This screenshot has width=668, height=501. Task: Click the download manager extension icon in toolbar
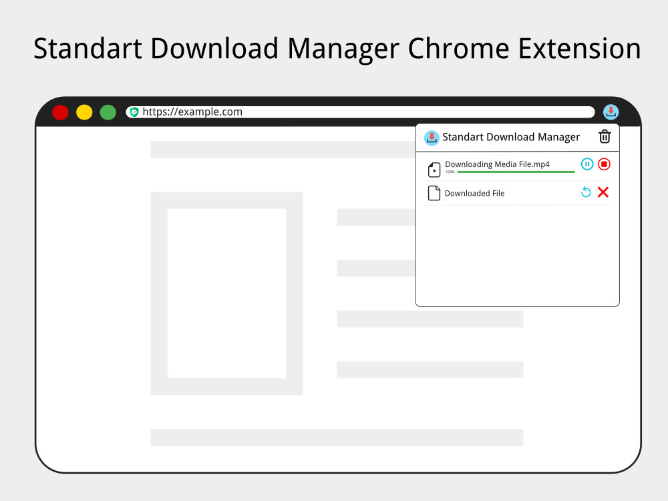[x=611, y=112]
